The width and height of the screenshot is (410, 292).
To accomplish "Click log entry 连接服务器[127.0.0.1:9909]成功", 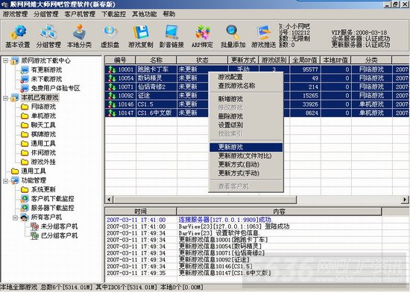I will click(226, 220).
